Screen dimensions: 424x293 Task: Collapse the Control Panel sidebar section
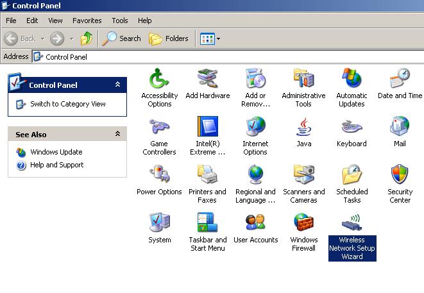tap(117, 85)
